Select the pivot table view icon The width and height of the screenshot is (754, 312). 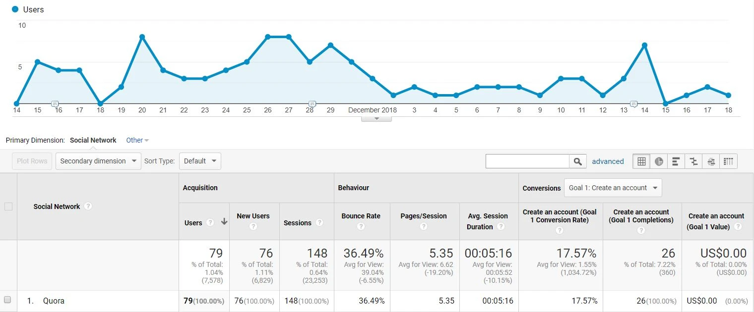pos(728,161)
